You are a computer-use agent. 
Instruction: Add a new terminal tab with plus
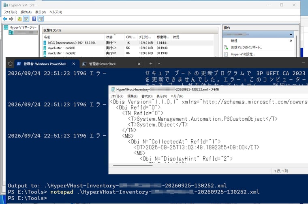[x=151, y=64]
